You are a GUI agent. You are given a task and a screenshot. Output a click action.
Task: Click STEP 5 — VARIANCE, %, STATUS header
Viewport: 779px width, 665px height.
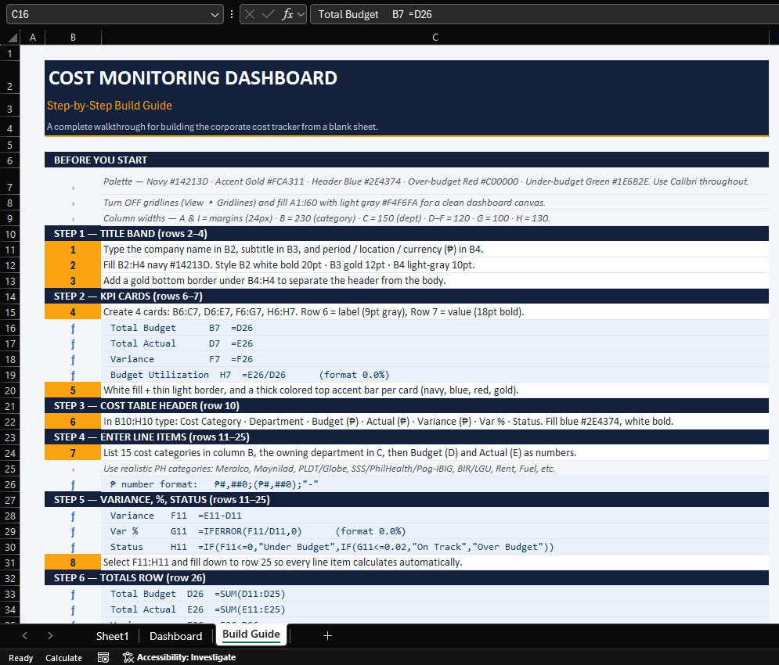click(x=406, y=500)
